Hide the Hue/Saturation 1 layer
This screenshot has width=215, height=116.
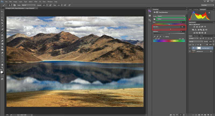[x=190, y=48]
